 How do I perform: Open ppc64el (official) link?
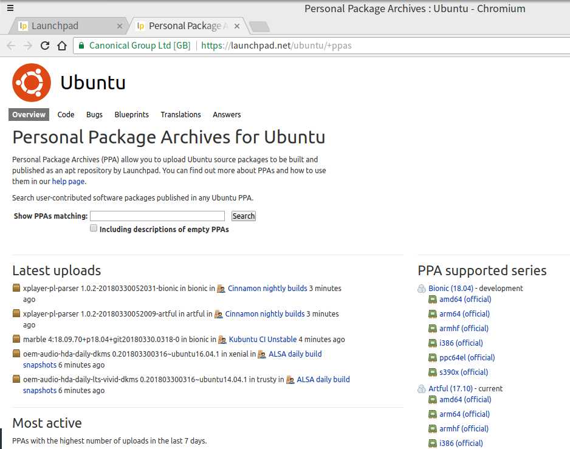pyautogui.click(x=467, y=357)
